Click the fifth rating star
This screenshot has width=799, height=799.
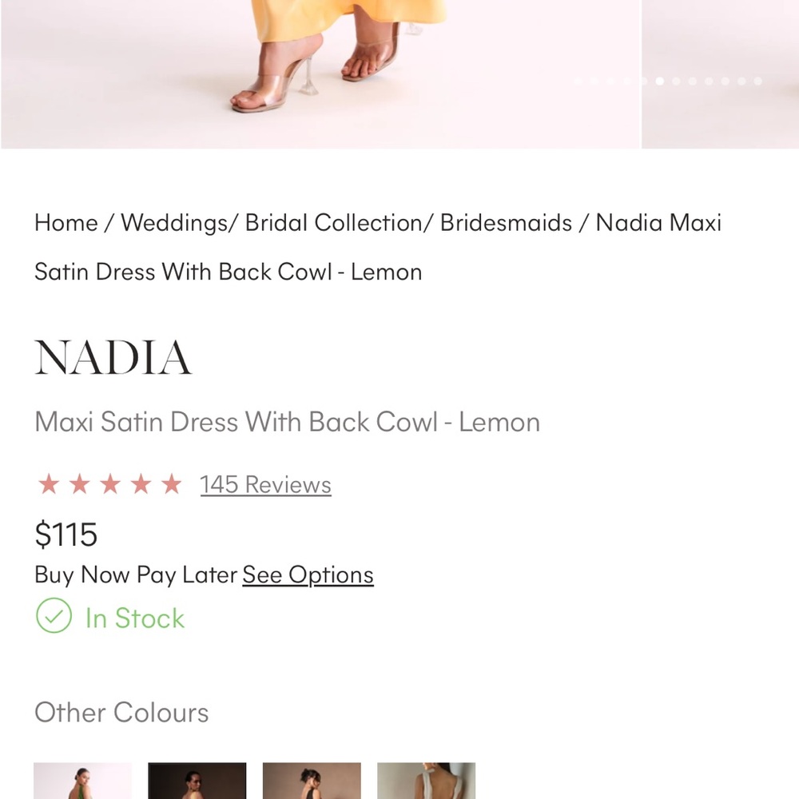[172, 484]
